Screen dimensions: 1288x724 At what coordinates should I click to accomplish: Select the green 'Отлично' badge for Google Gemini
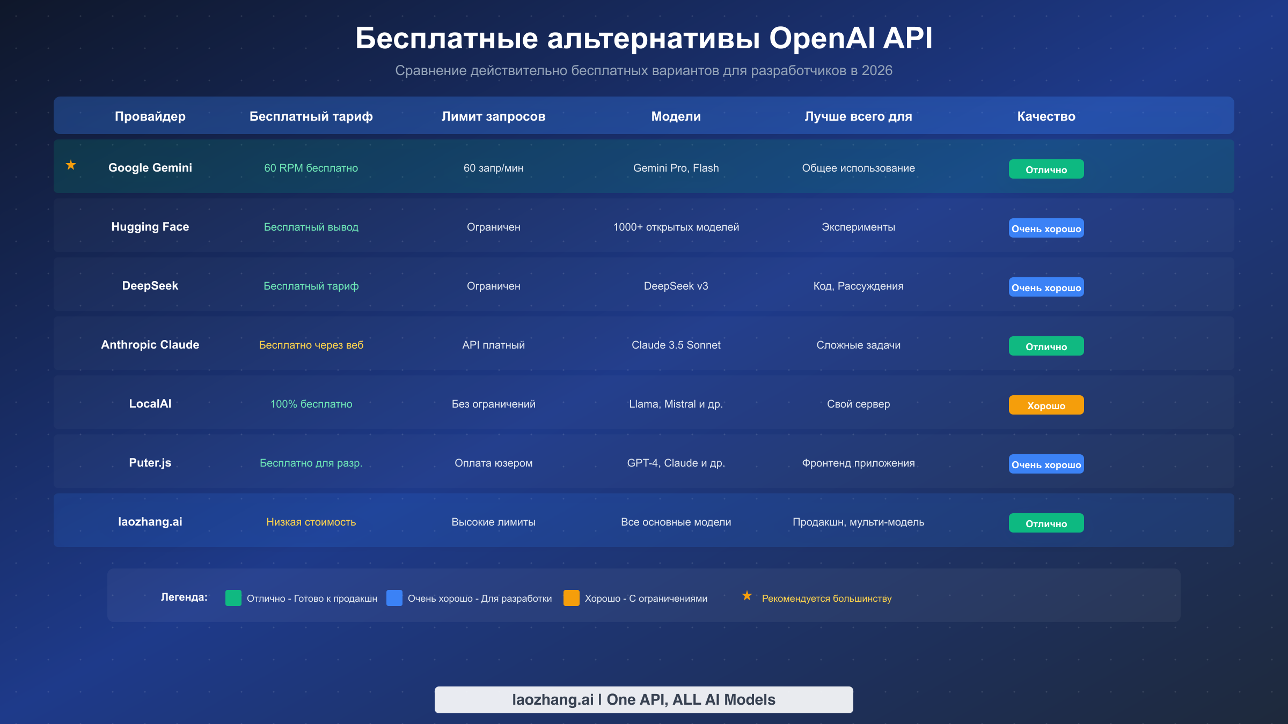coord(1045,168)
